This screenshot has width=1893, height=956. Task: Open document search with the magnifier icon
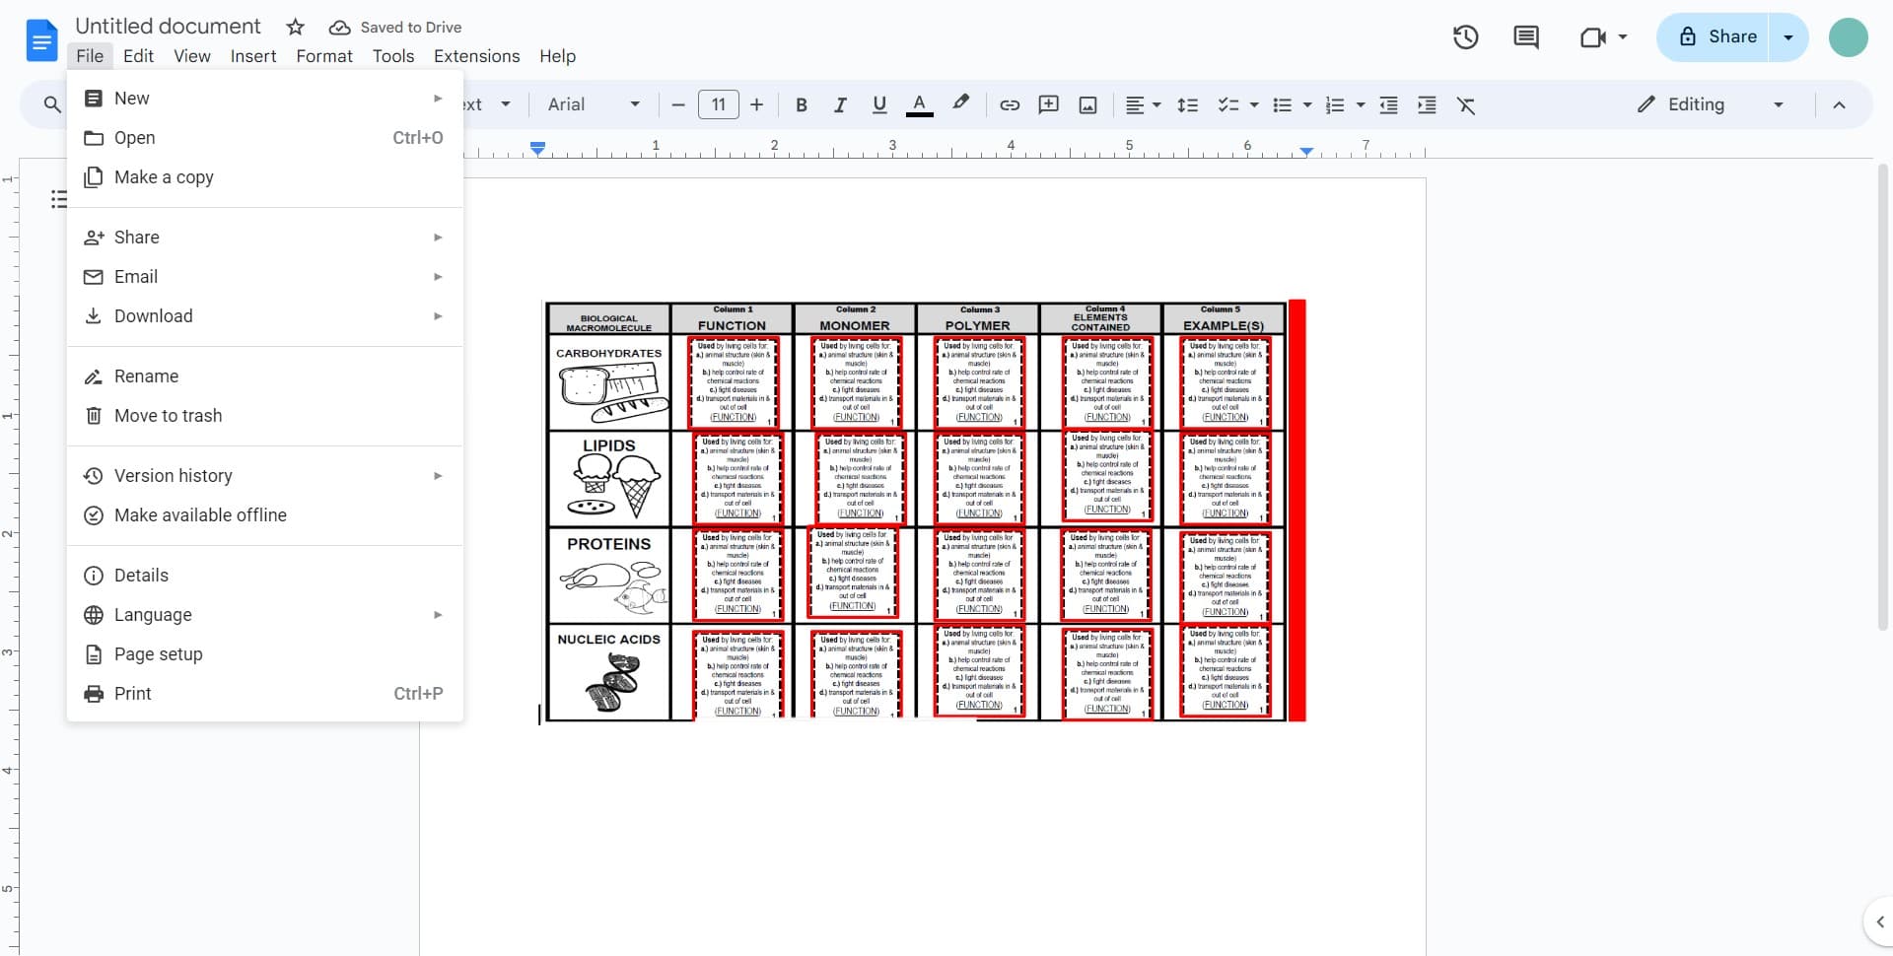[51, 104]
